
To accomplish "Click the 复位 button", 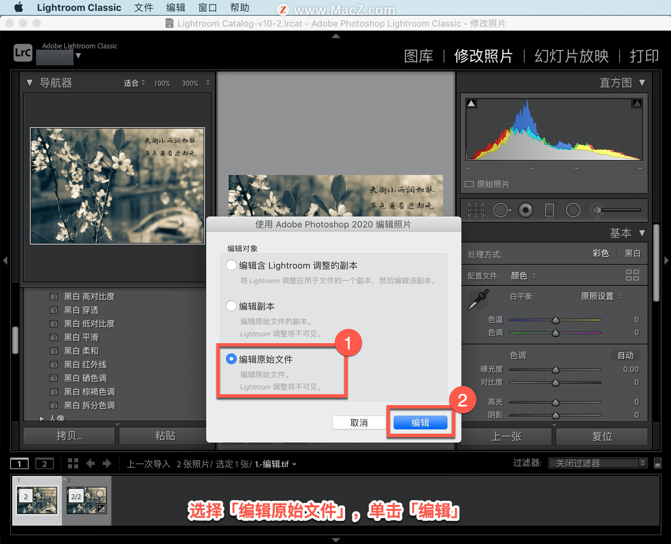I will click(602, 436).
